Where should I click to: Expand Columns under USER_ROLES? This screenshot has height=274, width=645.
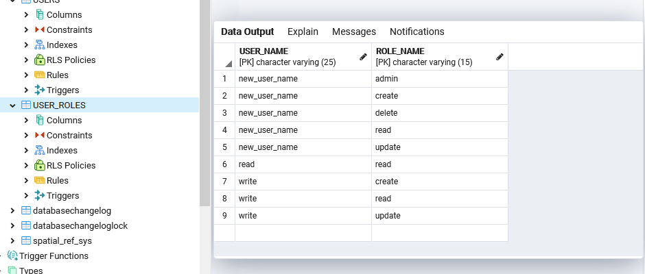pyautogui.click(x=26, y=121)
